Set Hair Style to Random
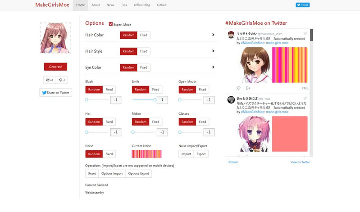This screenshot has height=212, width=360. tap(128, 51)
